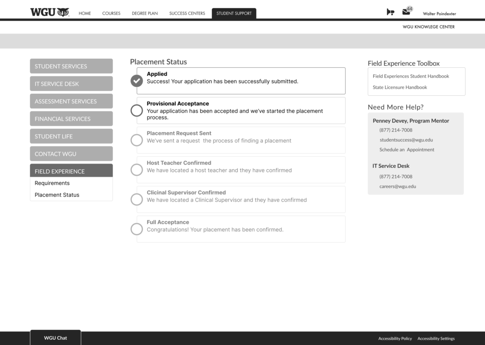Select the Placement Request Sent circle
The image size is (485, 345).
[136, 140]
